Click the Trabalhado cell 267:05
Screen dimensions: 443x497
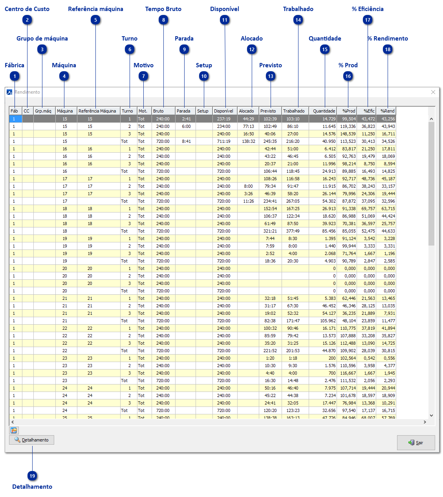(295, 201)
